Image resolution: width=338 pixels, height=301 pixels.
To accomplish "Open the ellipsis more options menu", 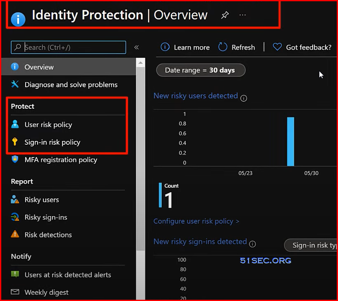I will [x=242, y=15].
